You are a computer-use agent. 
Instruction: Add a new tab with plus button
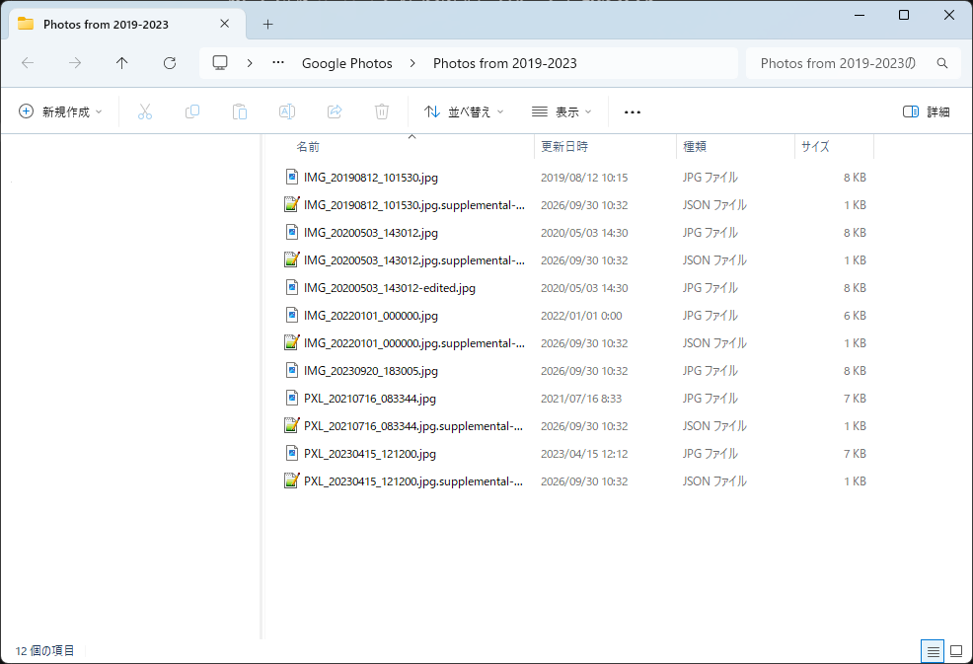pos(267,25)
